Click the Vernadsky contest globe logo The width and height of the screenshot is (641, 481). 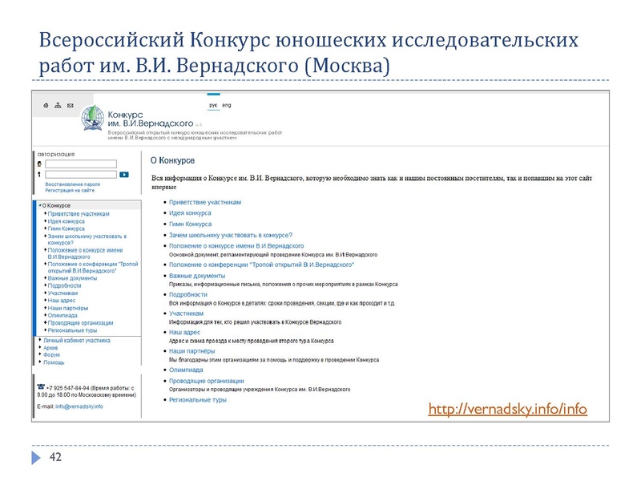coord(93,119)
